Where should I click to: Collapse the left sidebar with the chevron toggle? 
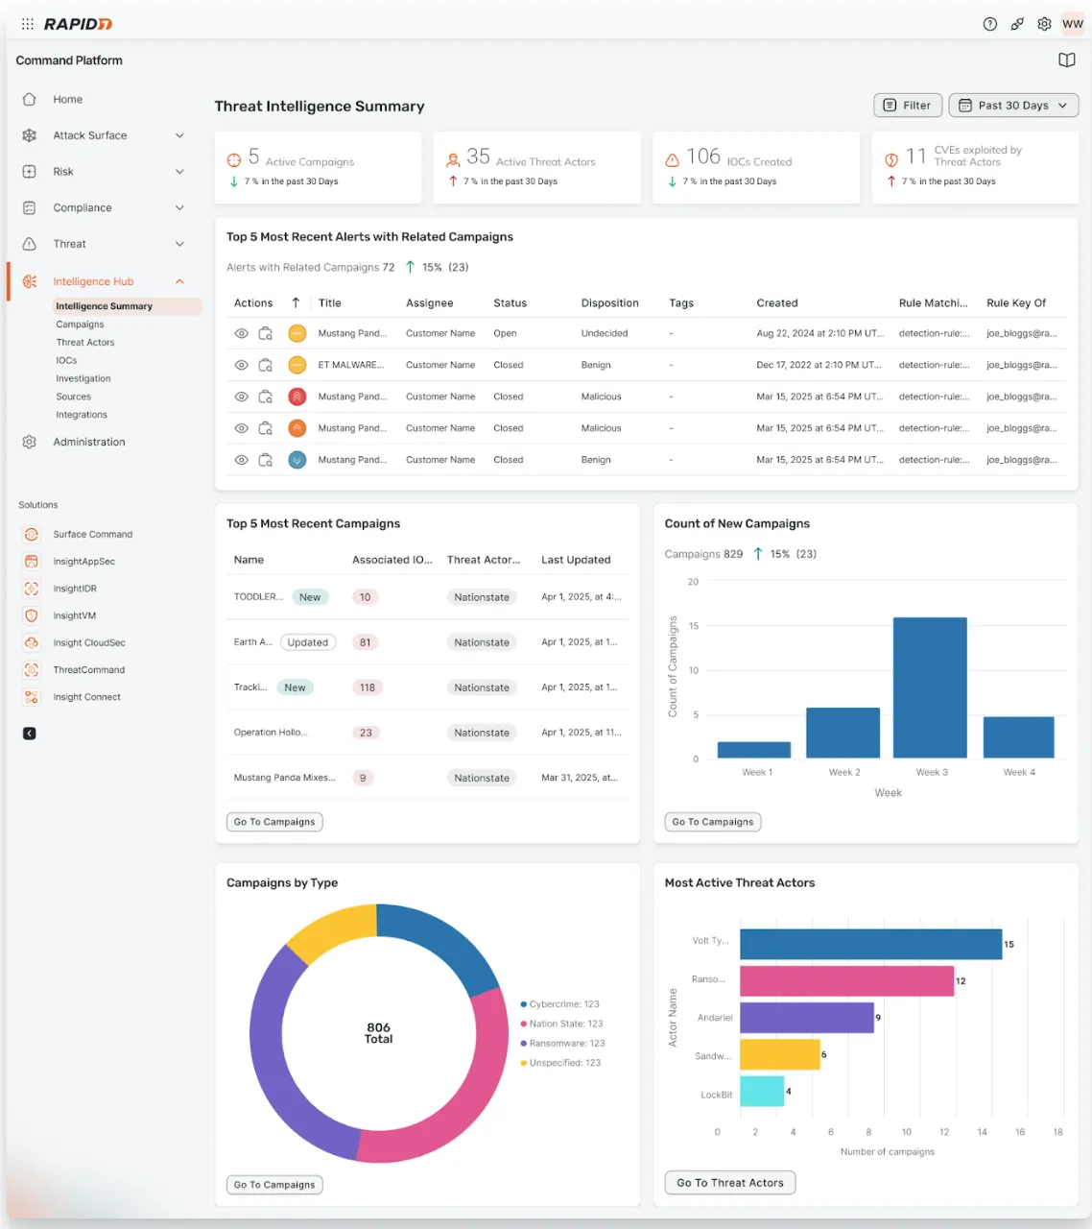29,733
